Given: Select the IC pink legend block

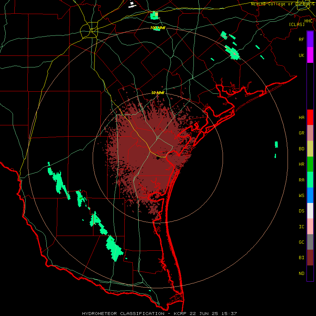Looking at the screenshot, I should tap(310, 226).
